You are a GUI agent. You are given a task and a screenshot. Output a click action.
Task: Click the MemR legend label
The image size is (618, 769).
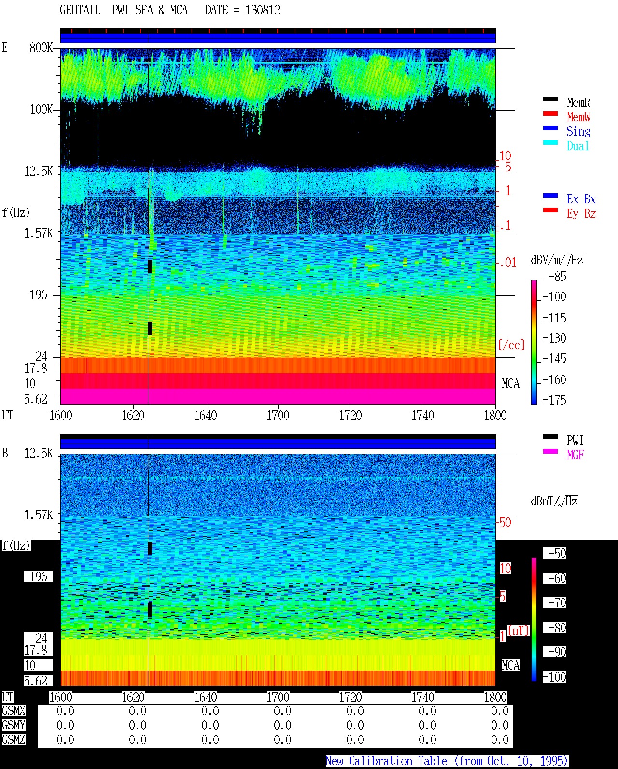coord(578,102)
